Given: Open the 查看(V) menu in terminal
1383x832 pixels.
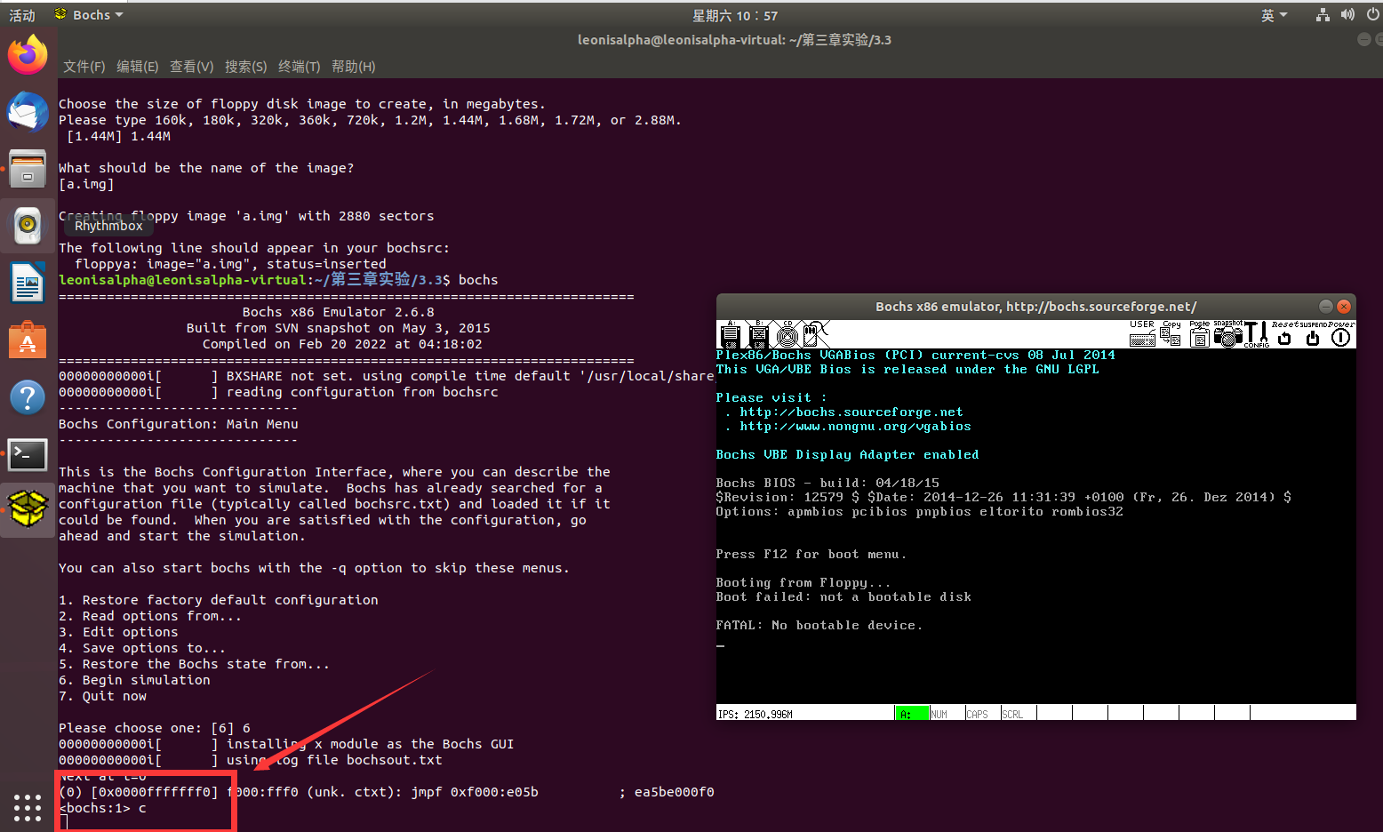Looking at the screenshot, I should point(192,67).
